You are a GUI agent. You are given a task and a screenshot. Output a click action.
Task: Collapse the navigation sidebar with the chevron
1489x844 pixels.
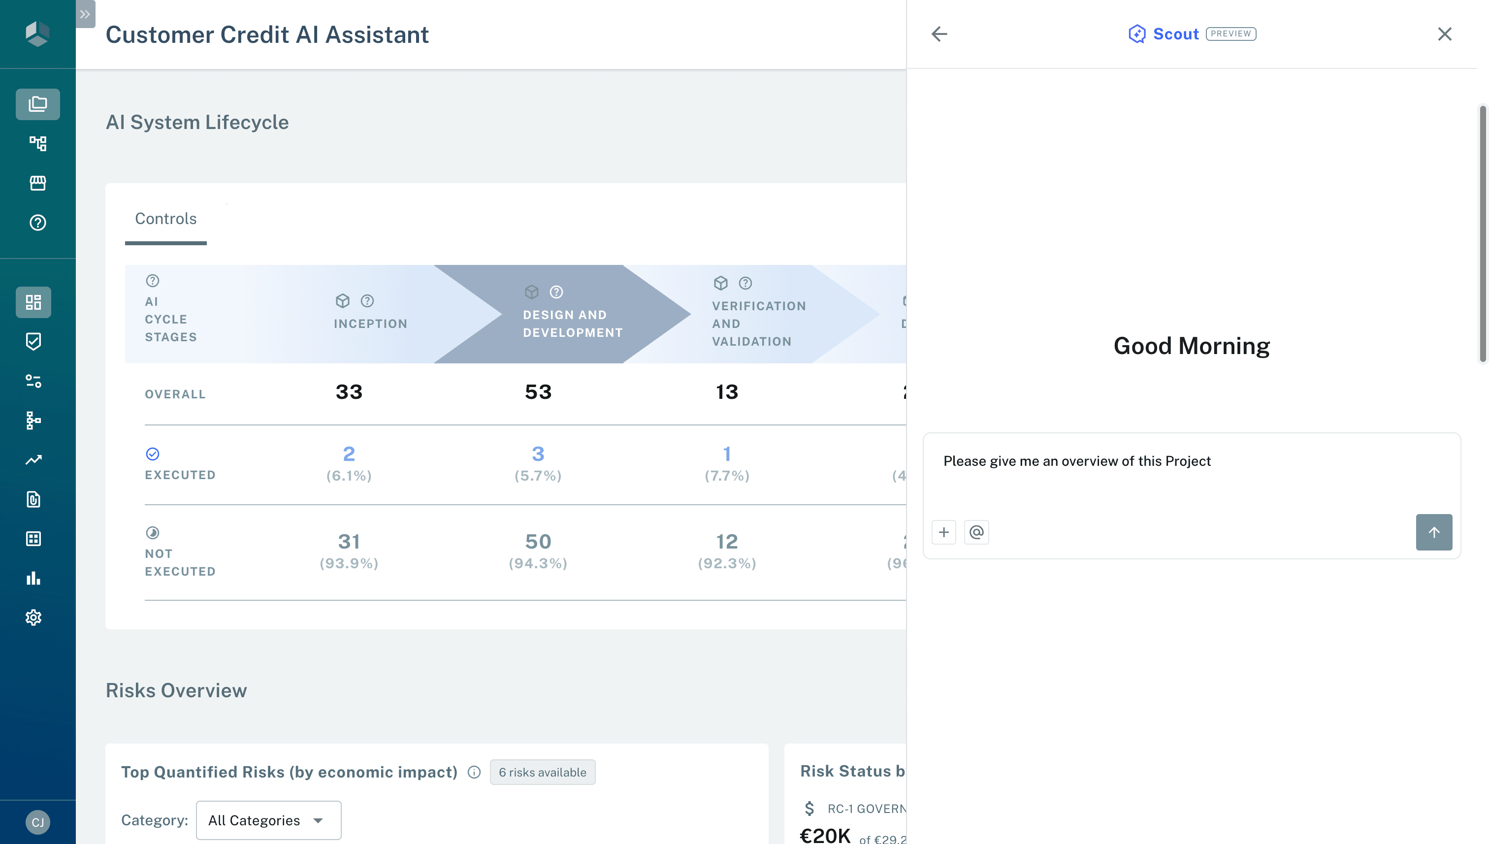point(85,14)
